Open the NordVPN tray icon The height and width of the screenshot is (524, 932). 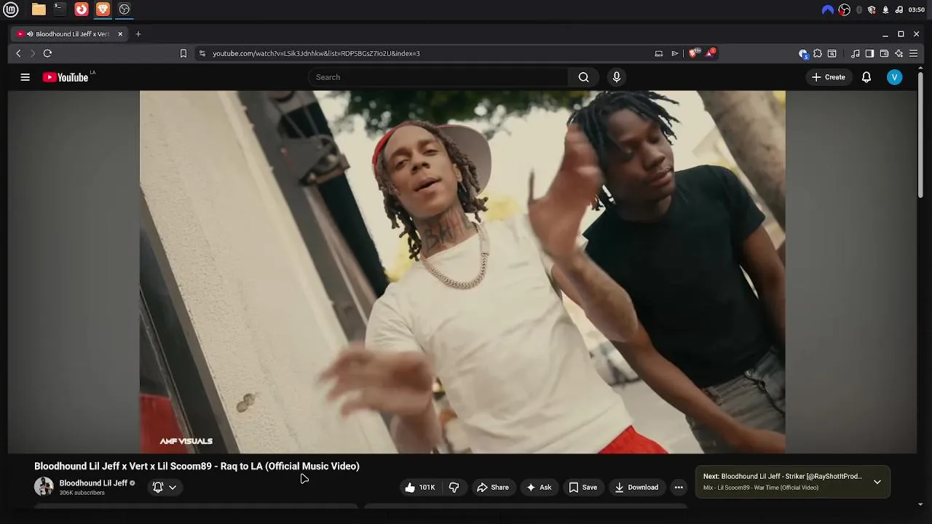click(x=828, y=9)
